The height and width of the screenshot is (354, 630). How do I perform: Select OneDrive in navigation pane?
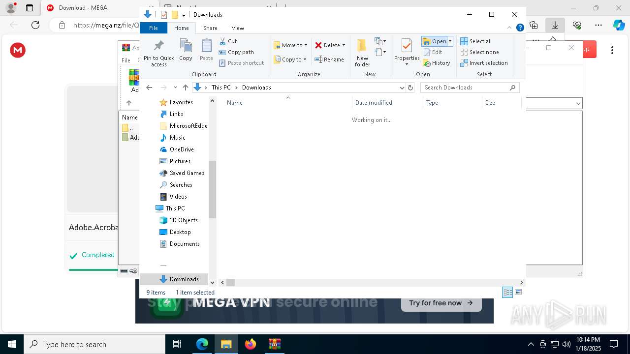[177, 149]
